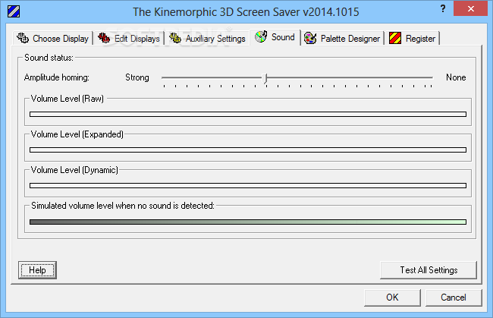Click the 'Strong' label beside the slider
The height and width of the screenshot is (318, 493).
[137, 77]
